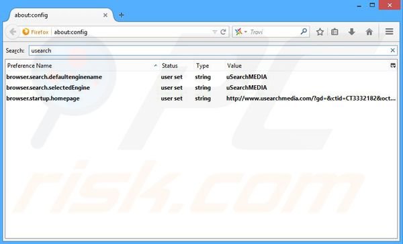The image size is (403, 244).
Task: Open the address bar history dropdown arrow
Action: point(215,32)
